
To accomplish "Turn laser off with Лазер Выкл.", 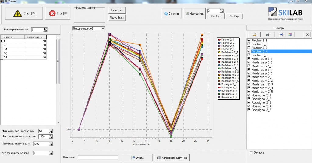I will click(x=117, y=17).
